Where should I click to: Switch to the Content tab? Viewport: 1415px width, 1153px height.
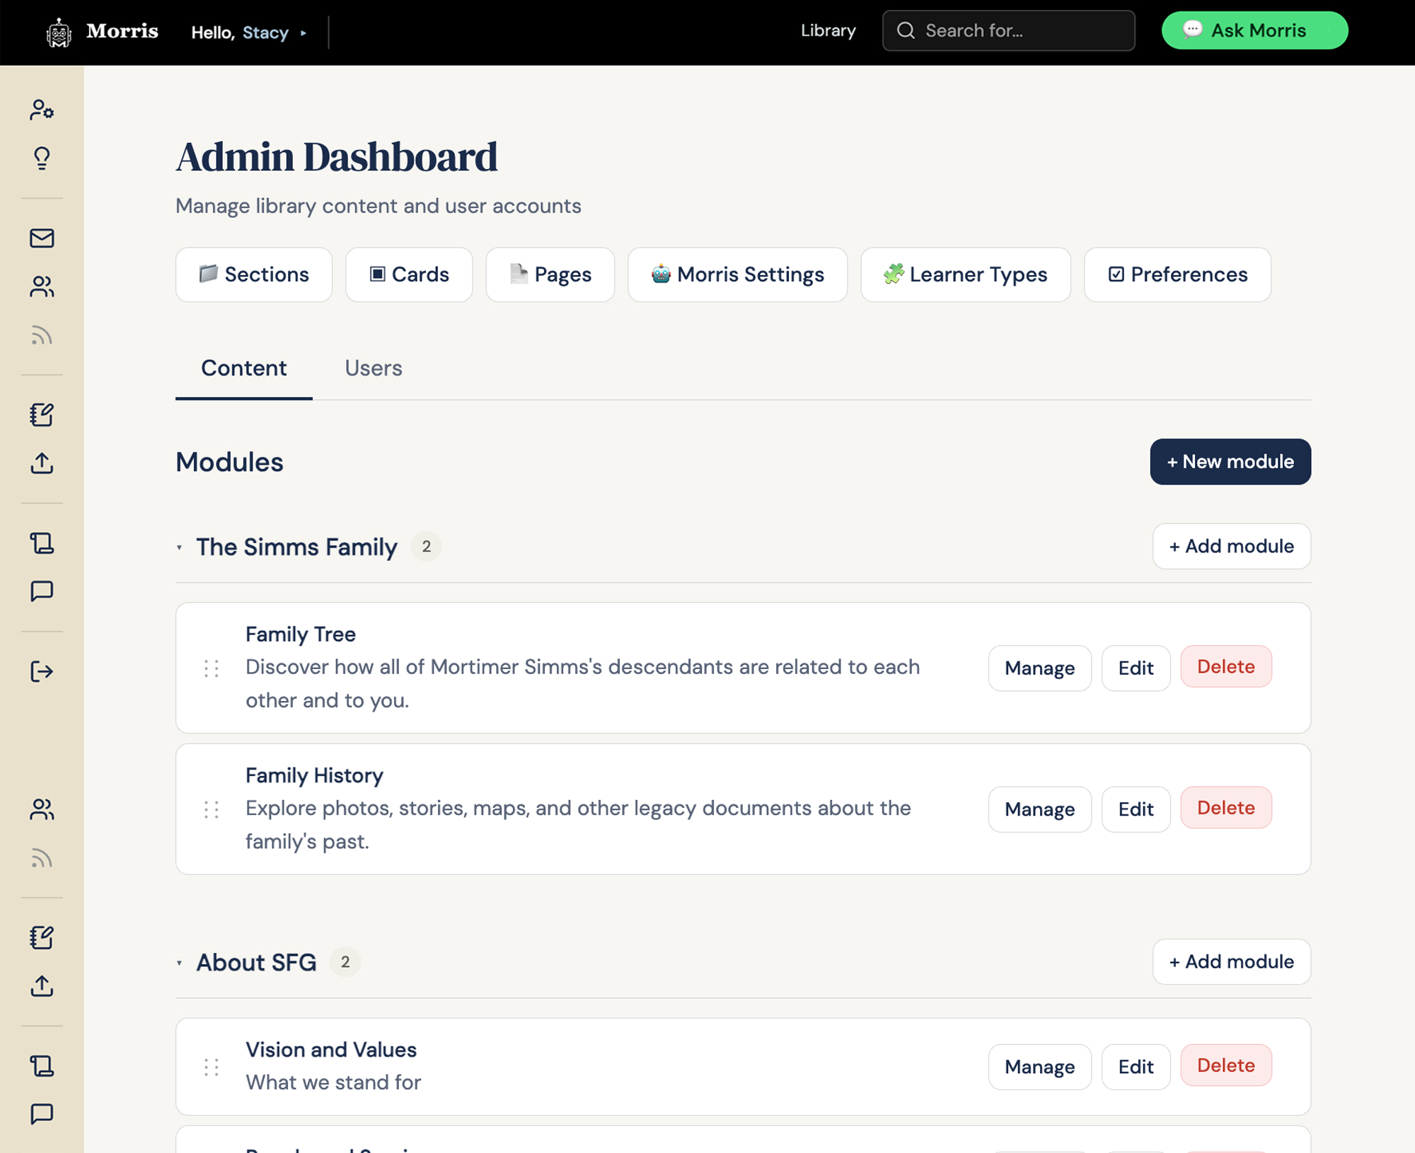tap(244, 368)
